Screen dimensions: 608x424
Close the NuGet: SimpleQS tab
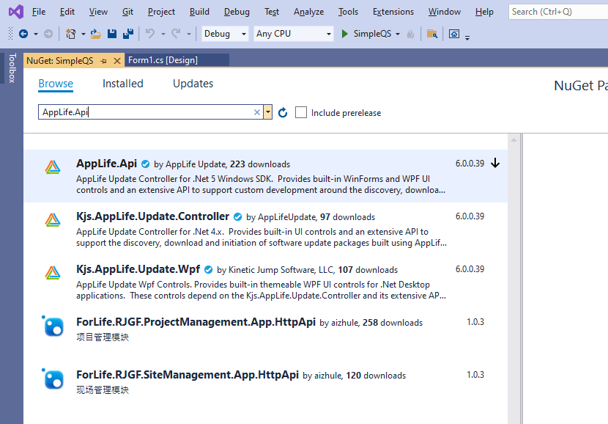coord(117,61)
